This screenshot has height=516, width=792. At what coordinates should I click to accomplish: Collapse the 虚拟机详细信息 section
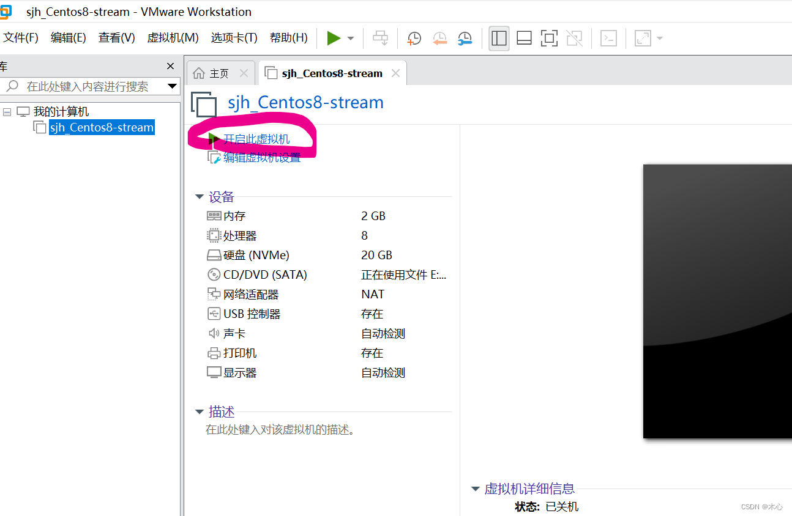[475, 489]
